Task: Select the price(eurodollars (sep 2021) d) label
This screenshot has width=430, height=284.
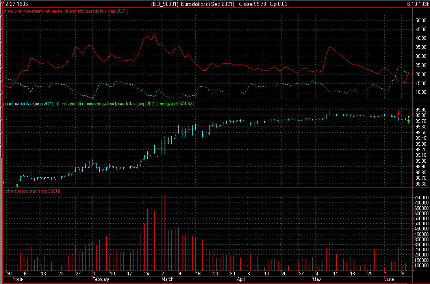Action: [31, 104]
